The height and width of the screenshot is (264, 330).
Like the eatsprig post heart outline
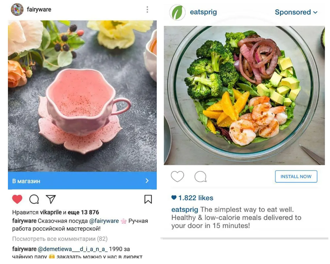[177, 177]
